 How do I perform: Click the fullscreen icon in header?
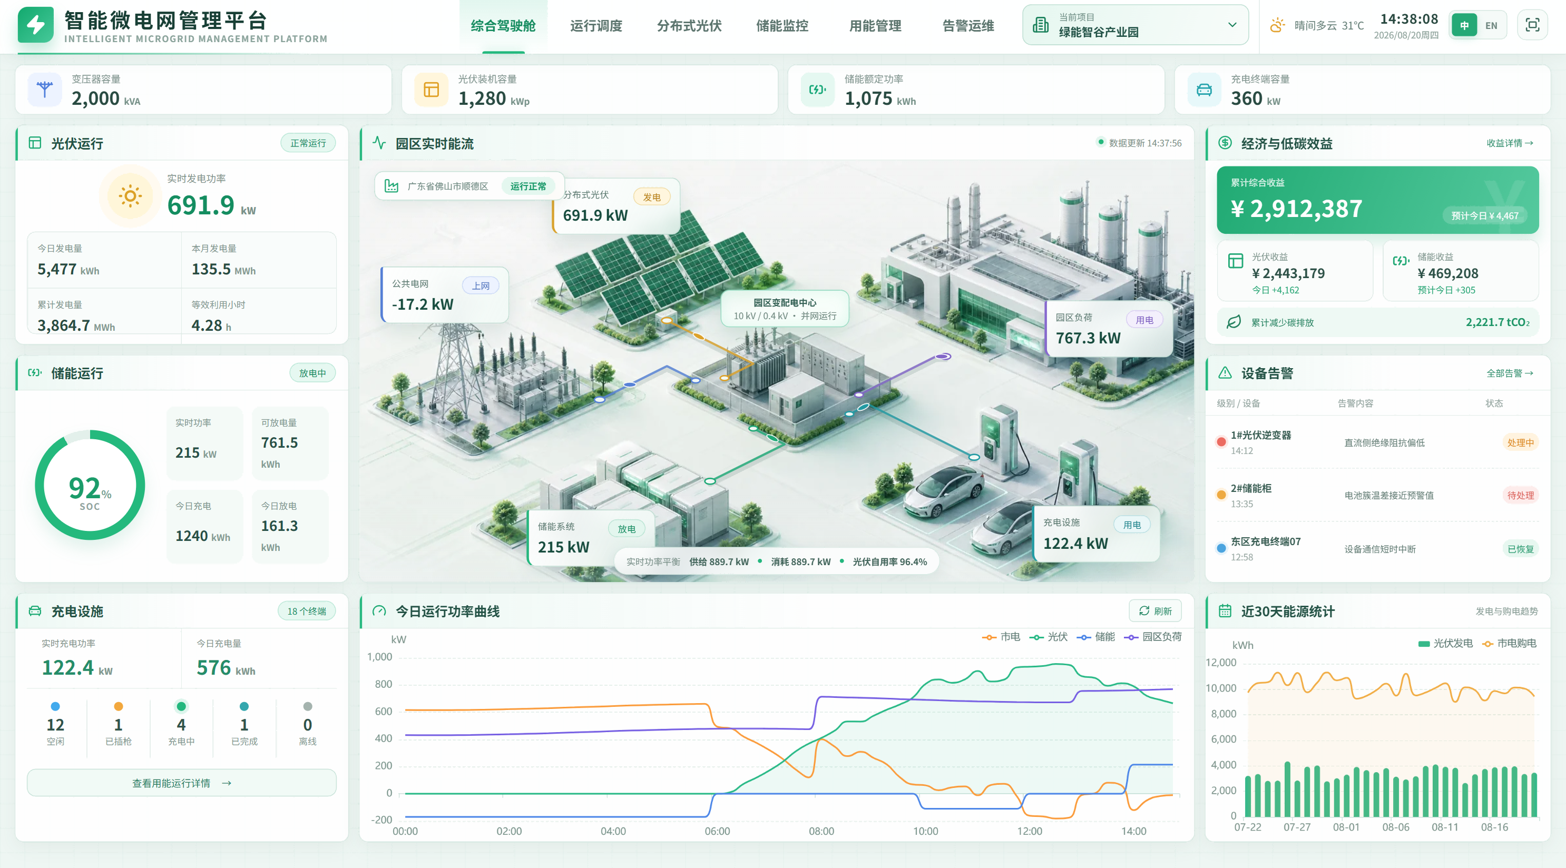tap(1532, 25)
